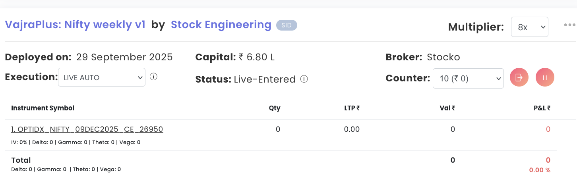Click the Capital ₹ 6.80 L value
The image size is (577, 185).
256,57
